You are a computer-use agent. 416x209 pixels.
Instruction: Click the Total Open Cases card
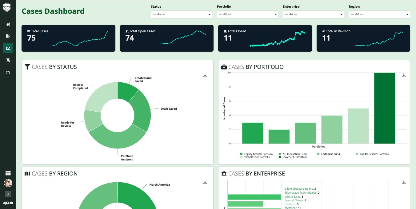point(167,38)
